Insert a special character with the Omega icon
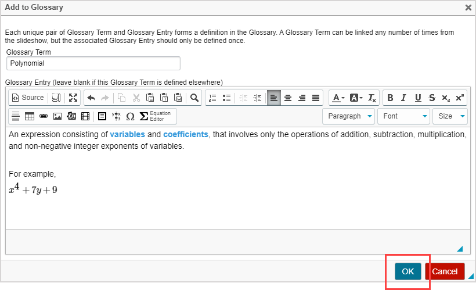 (130, 116)
